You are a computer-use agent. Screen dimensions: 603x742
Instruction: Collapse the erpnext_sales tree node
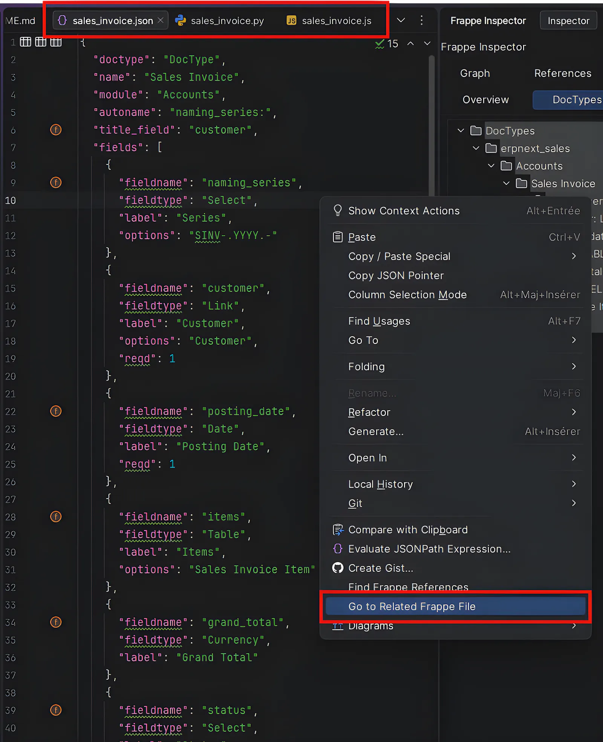click(x=476, y=148)
